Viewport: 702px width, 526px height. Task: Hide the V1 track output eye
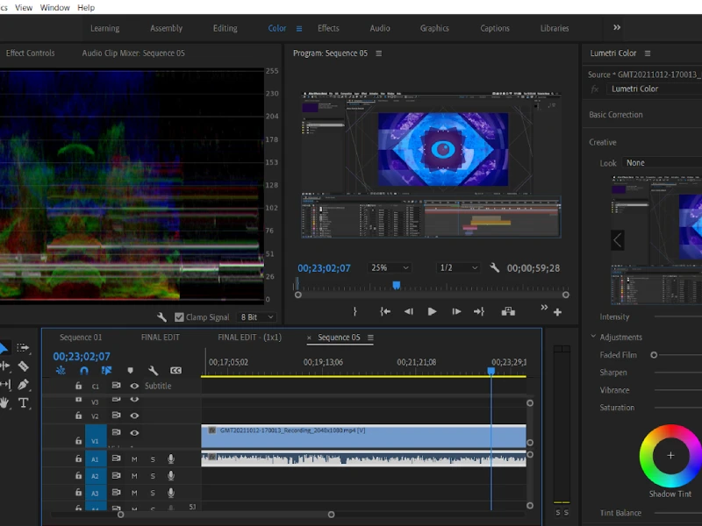(x=134, y=433)
